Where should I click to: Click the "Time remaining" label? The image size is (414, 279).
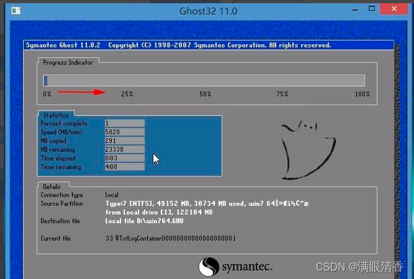61,167
